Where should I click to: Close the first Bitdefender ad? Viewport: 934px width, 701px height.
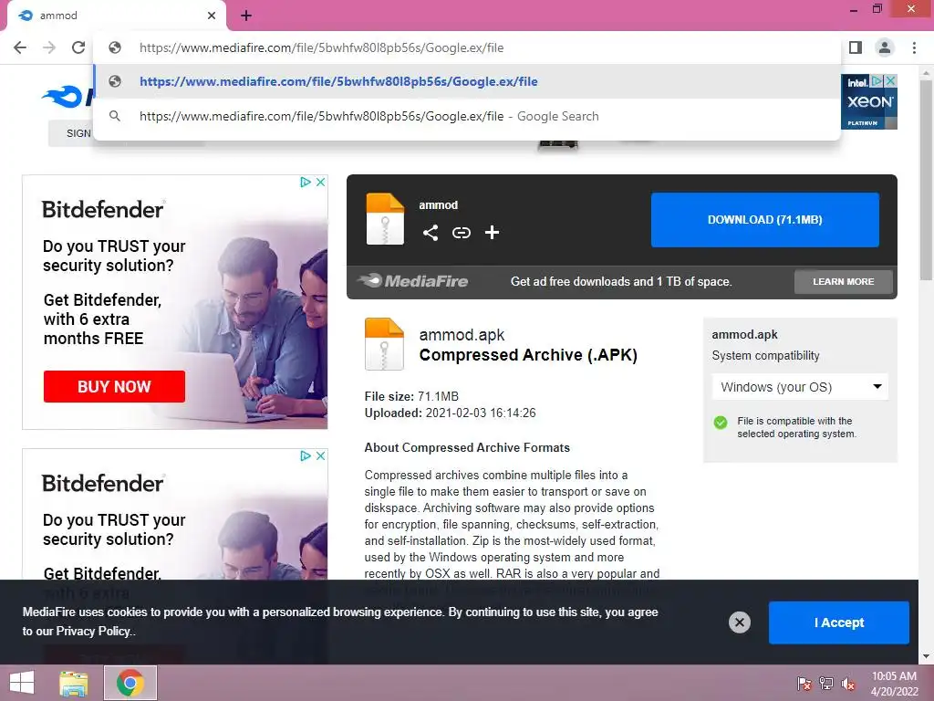click(x=320, y=182)
